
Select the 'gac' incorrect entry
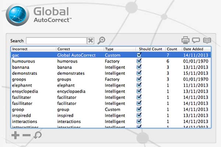[15, 55]
